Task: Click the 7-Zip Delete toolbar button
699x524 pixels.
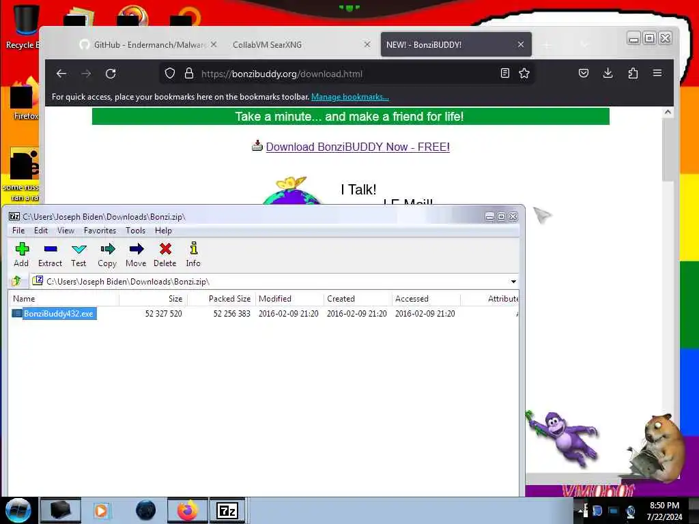Action: [x=165, y=255]
